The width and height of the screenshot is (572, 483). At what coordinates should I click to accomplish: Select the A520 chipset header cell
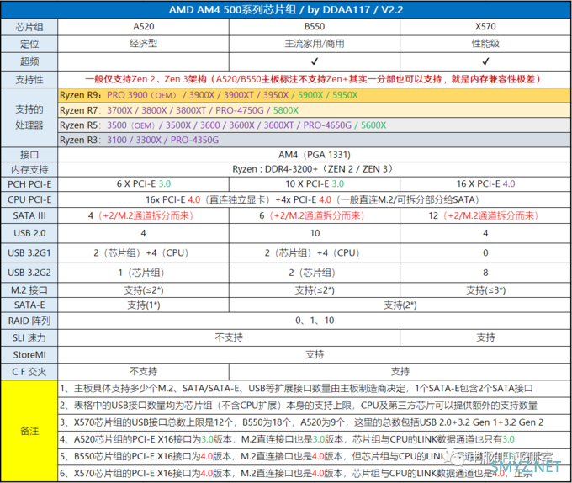pos(143,27)
